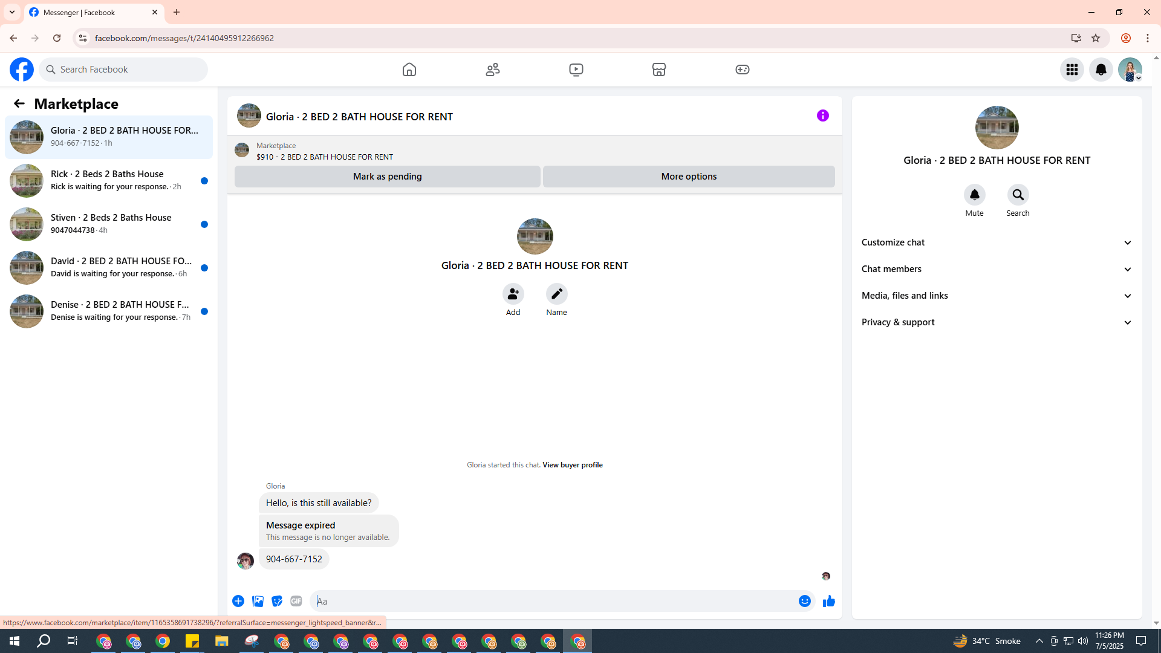Image resolution: width=1161 pixels, height=653 pixels.
Task: Open more actions plus icon
Action: click(238, 601)
